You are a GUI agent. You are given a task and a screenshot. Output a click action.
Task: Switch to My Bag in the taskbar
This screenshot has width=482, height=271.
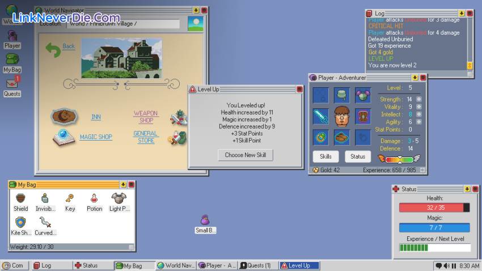[134, 265]
